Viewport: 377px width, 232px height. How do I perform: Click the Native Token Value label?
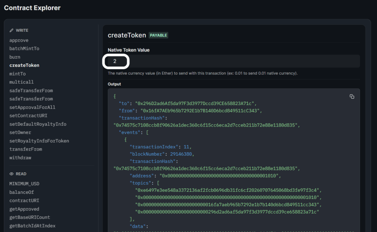(129, 50)
